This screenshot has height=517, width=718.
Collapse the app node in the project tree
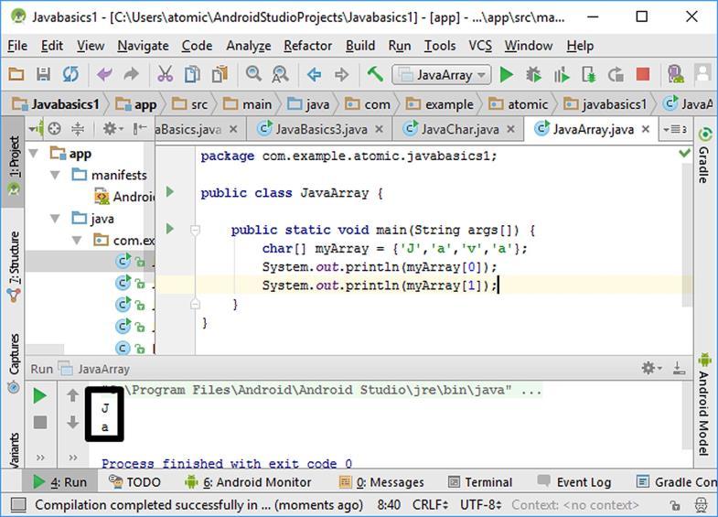point(34,154)
